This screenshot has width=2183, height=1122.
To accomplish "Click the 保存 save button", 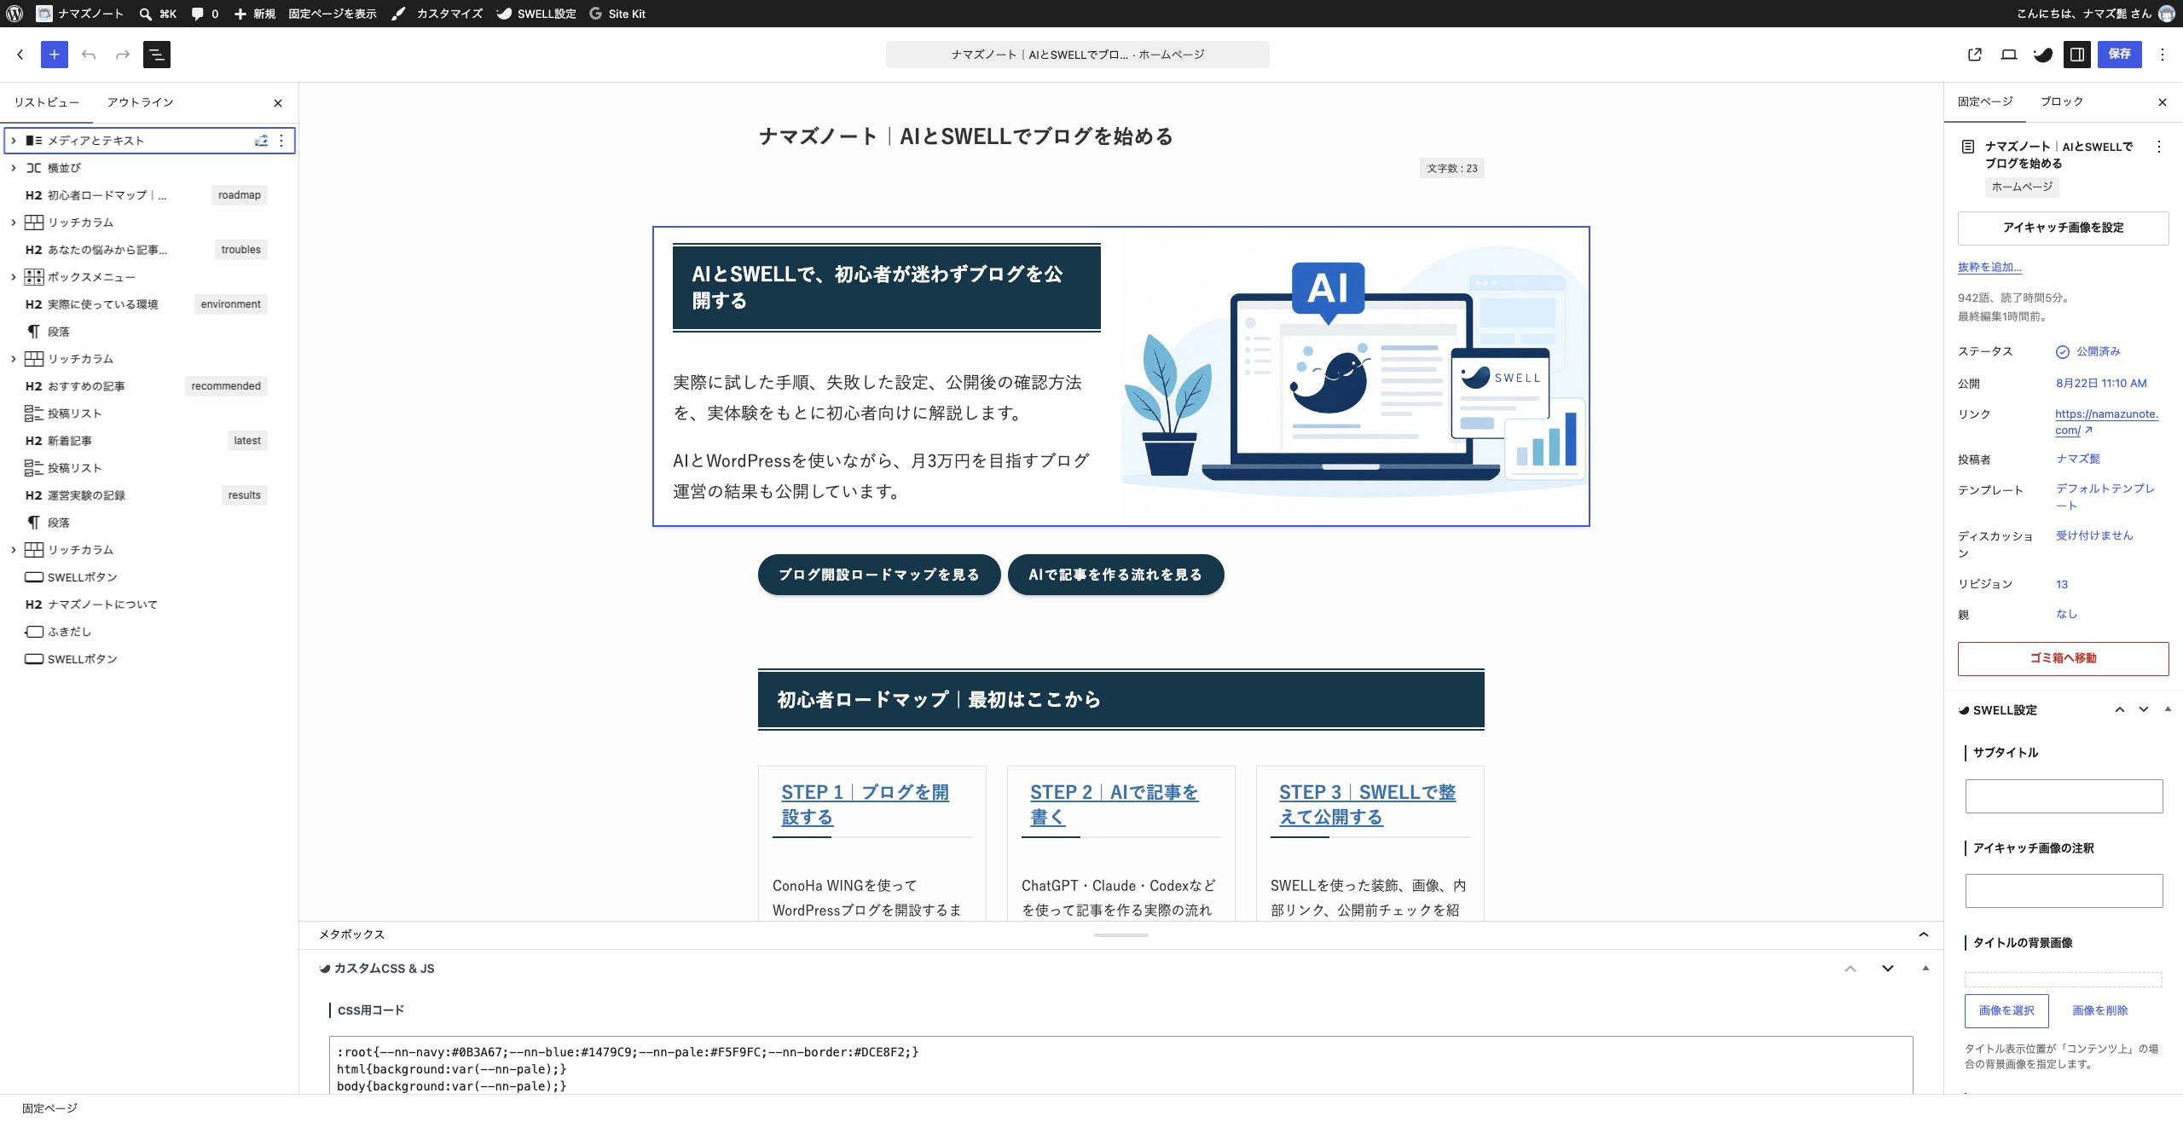I will (x=2120, y=55).
